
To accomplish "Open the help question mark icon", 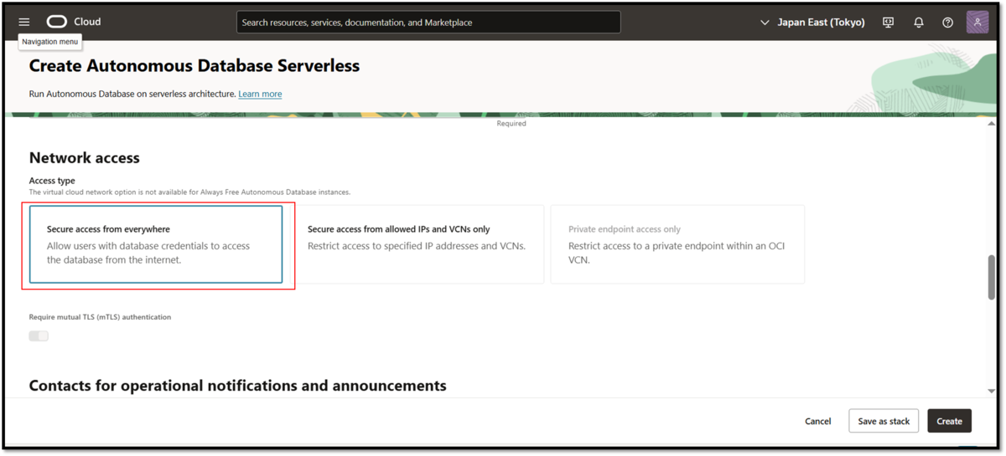I will [x=947, y=23].
